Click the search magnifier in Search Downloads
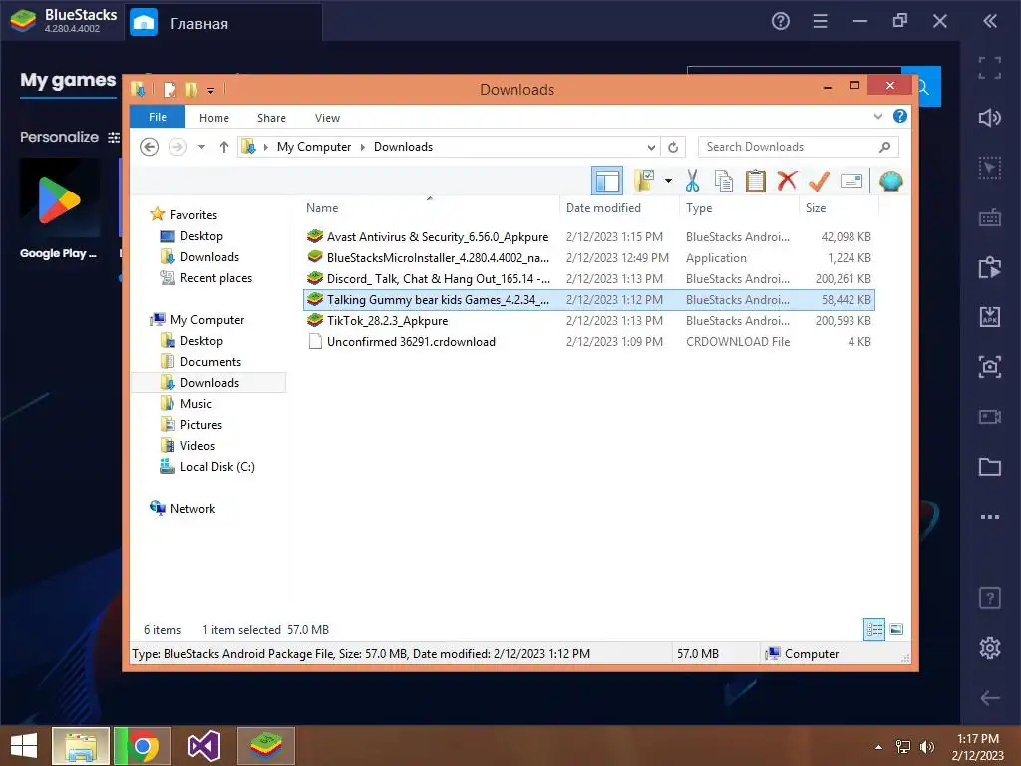This screenshot has width=1021, height=766. tap(885, 147)
